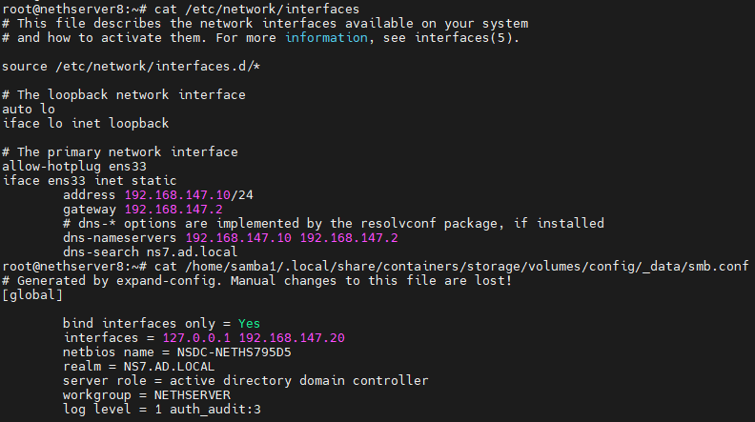Viewport: 755px width, 422px height.
Task: Click the 'cat /etc/network/interfaces' command text
Action: click(x=256, y=10)
